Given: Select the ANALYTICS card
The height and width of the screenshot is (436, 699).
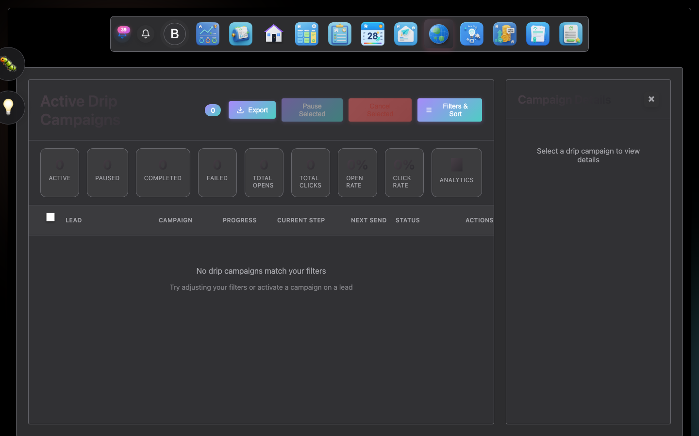Looking at the screenshot, I should coord(456,172).
